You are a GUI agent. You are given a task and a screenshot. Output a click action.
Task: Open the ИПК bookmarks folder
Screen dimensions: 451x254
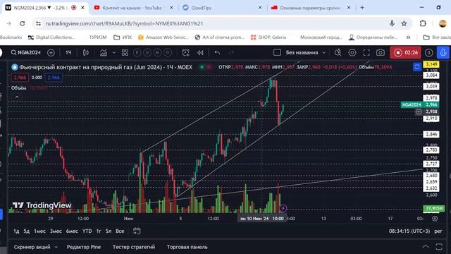123,37
